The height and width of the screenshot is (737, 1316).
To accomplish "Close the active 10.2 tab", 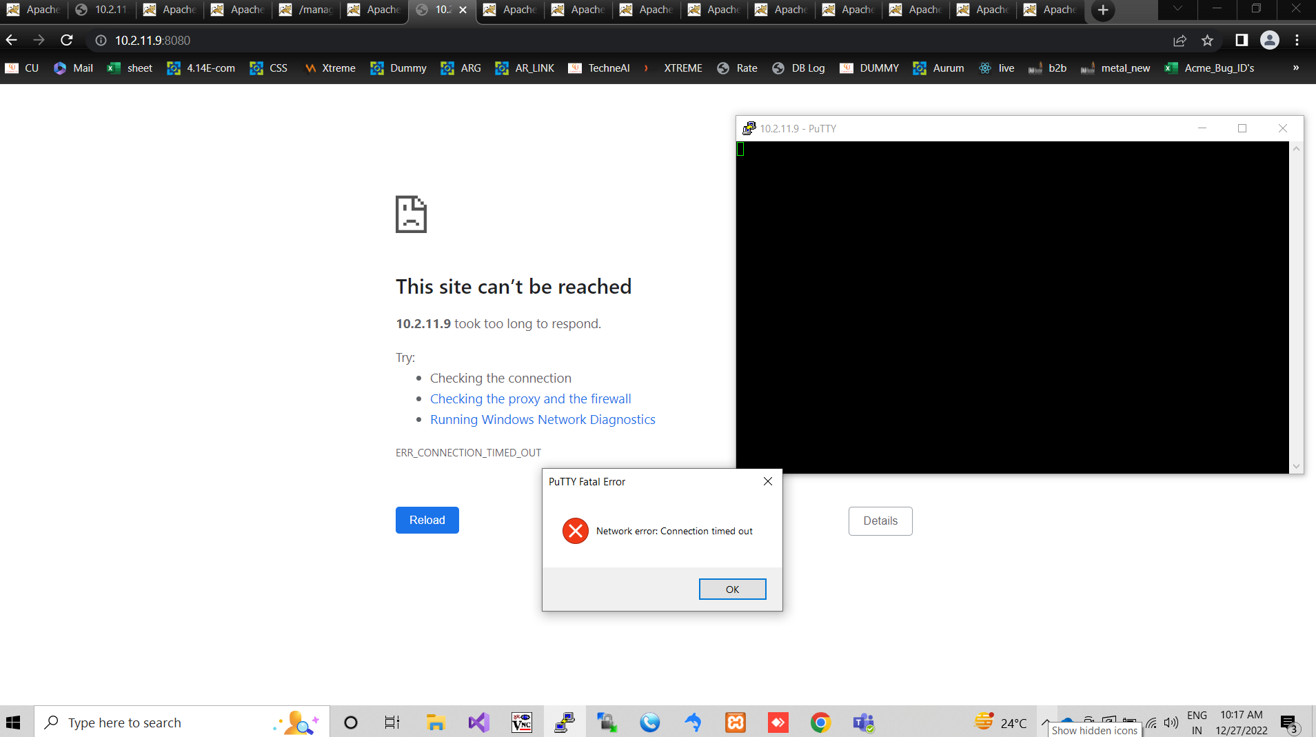I will (463, 10).
